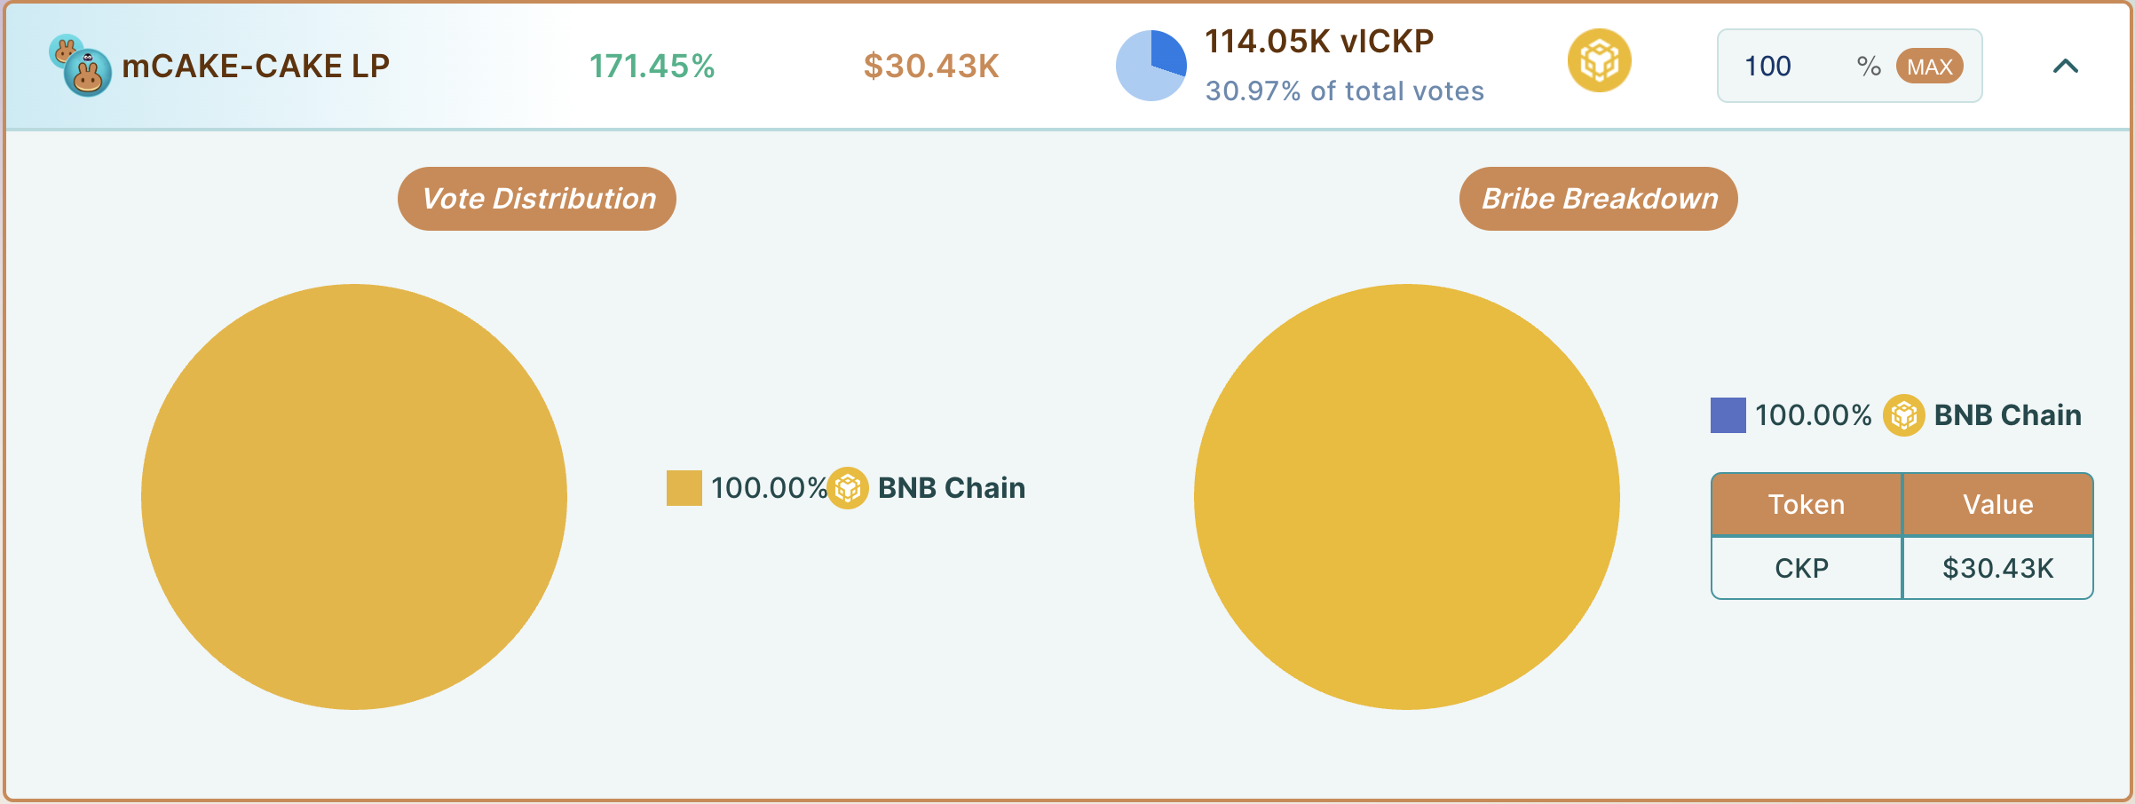Click the Value column header
2135x804 pixels.
click(x=1998, y=505)
